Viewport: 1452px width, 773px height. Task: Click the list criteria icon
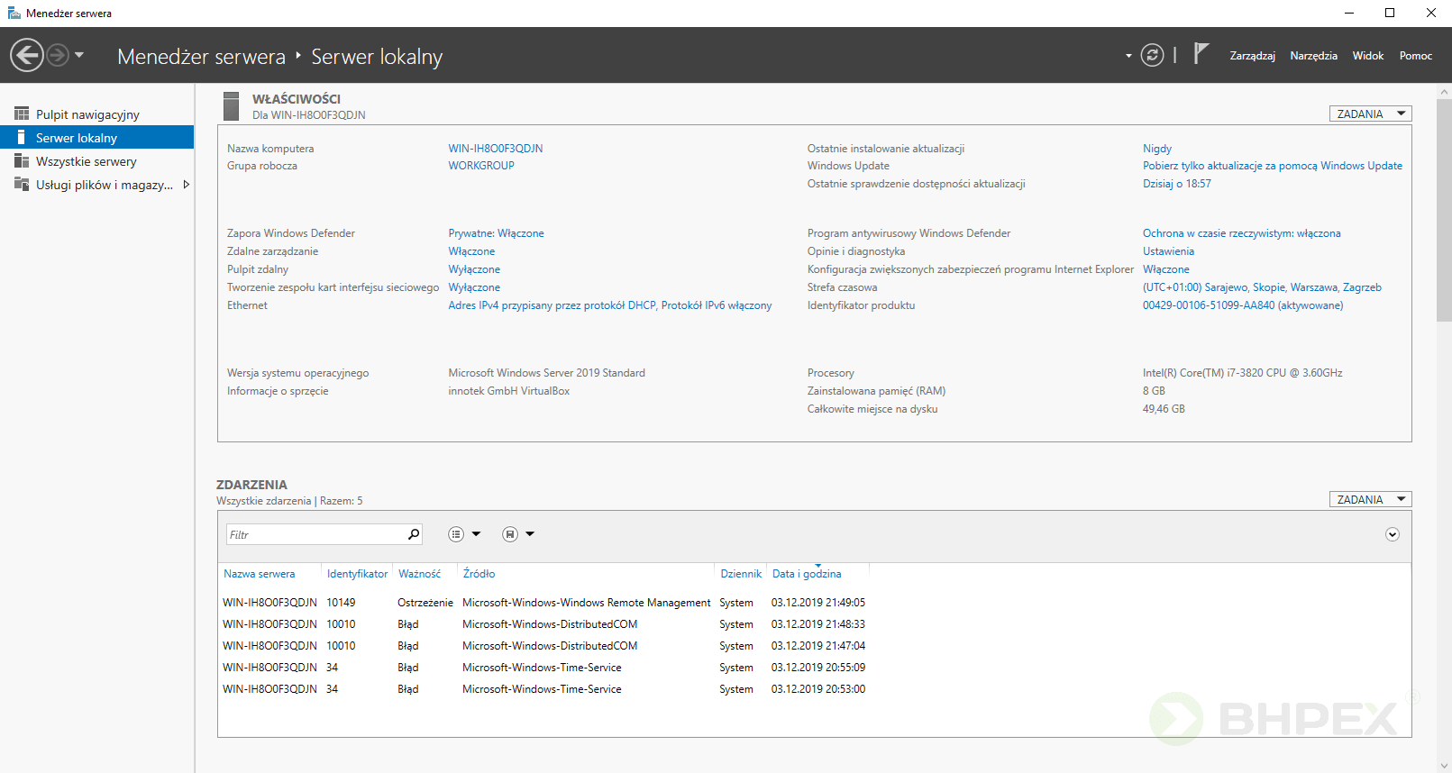coord(456,534)
